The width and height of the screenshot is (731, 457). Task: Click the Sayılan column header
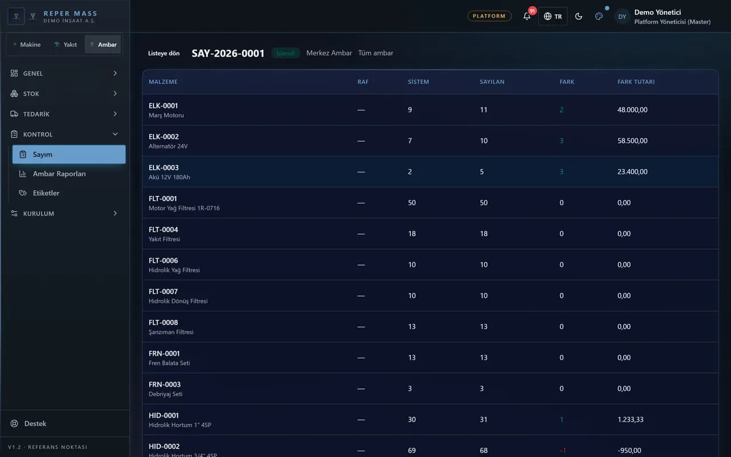pos(492,82)
